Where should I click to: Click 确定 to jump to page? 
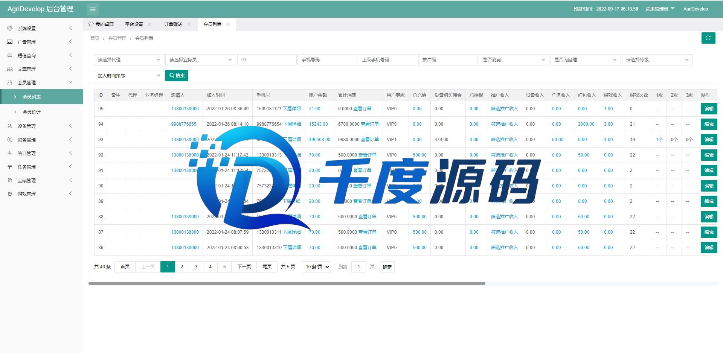point(387,267)
